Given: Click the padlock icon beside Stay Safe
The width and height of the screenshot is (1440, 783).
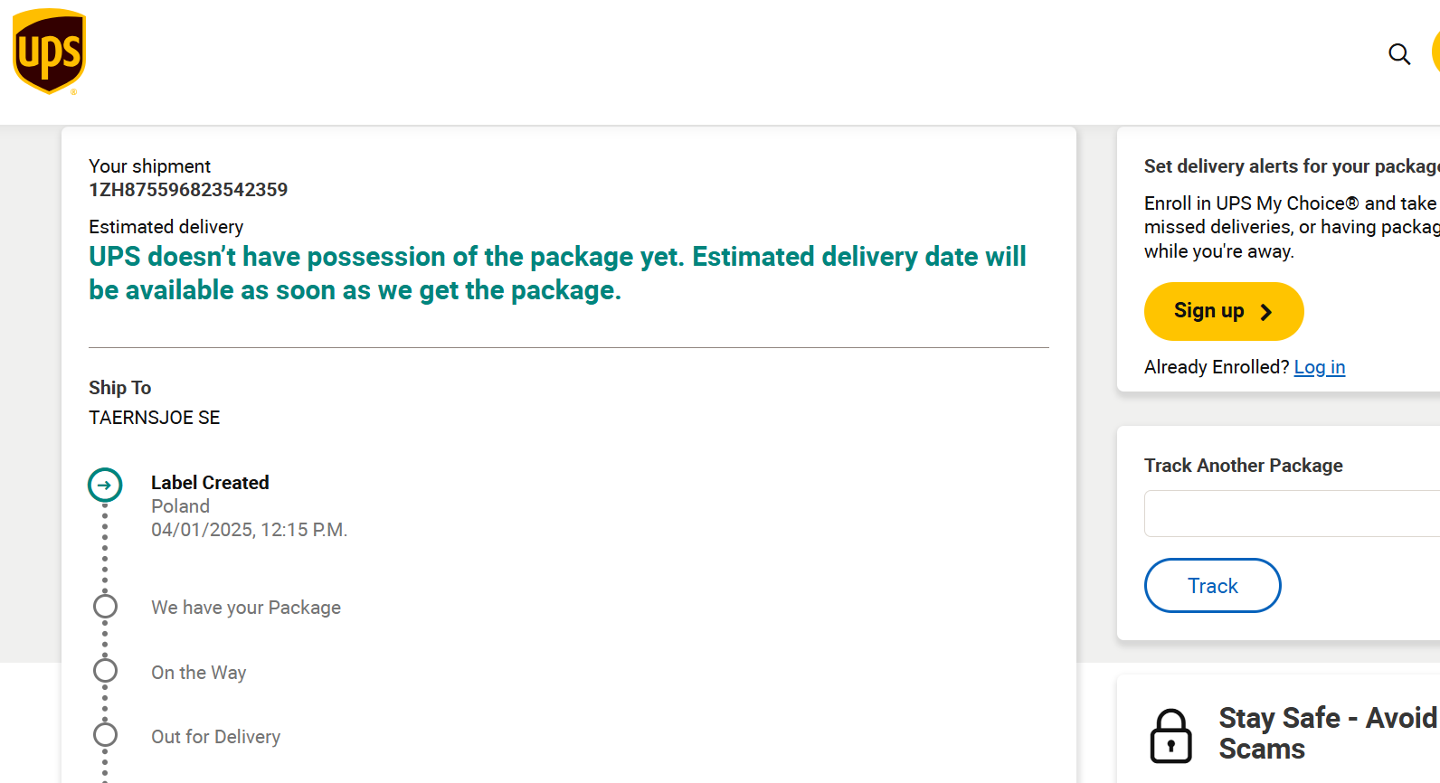Looking at the screenshot, I should point(1170,735).
